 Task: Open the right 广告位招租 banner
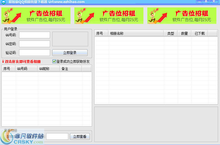click(x=182, y=16)
